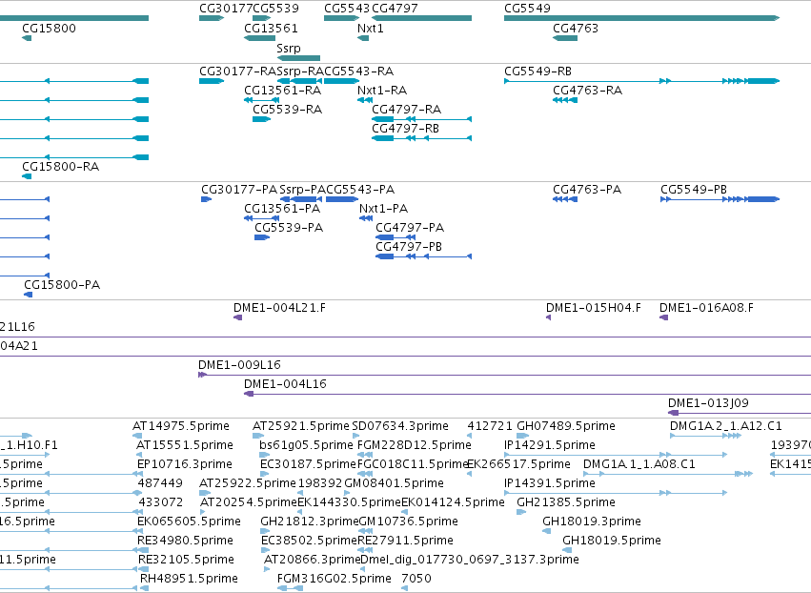The height and width of the screenshot is (593, 811).
Task: Click EST label GH07489.5prime
Action: pos(566,426)
